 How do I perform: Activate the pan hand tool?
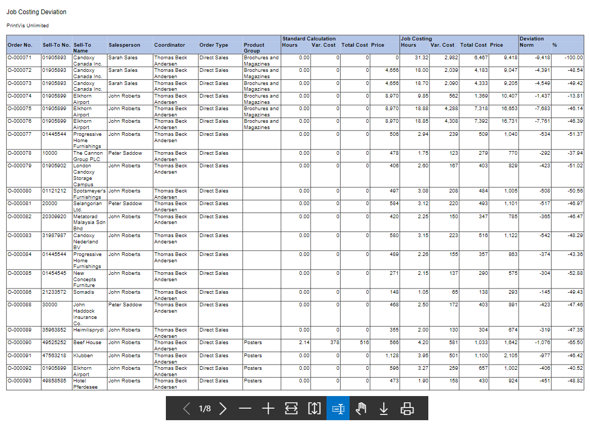(x=361, y=409)
